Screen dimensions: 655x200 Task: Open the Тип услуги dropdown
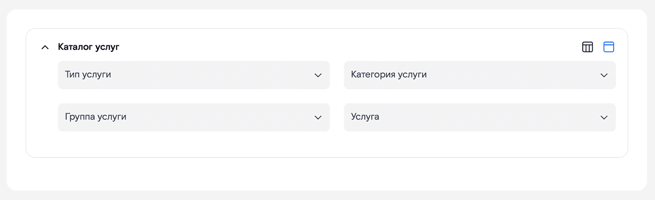[x=194, y=75]
